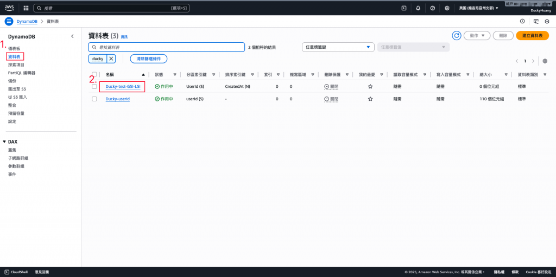
Task: Collapse the DynamoDB sidebar panel
Action: pyautogui.click(x=72, y=36)
